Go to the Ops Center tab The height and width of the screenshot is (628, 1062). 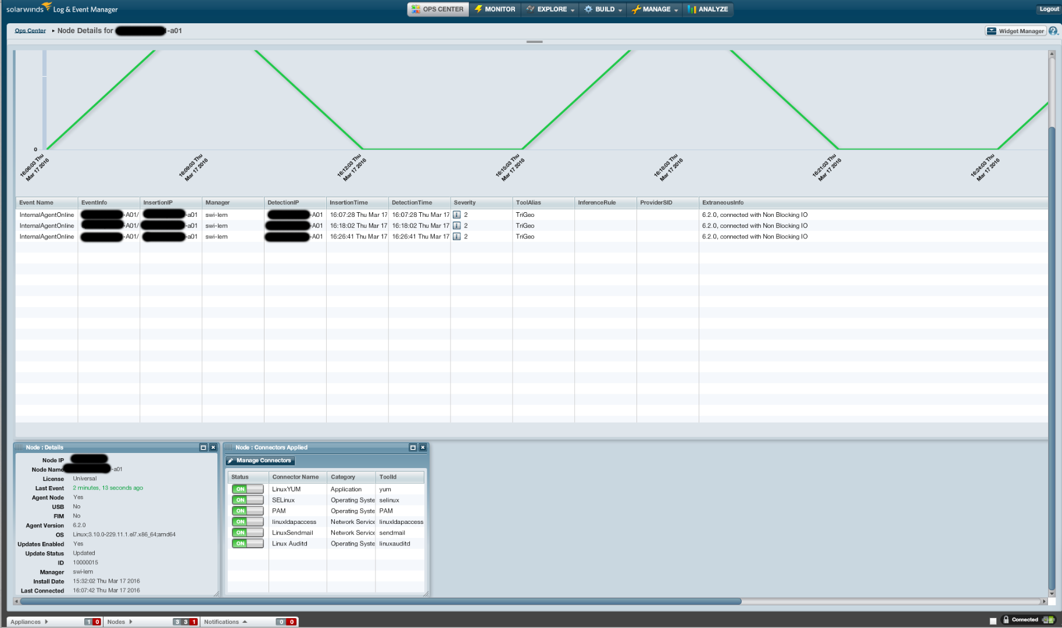point(438,9)
